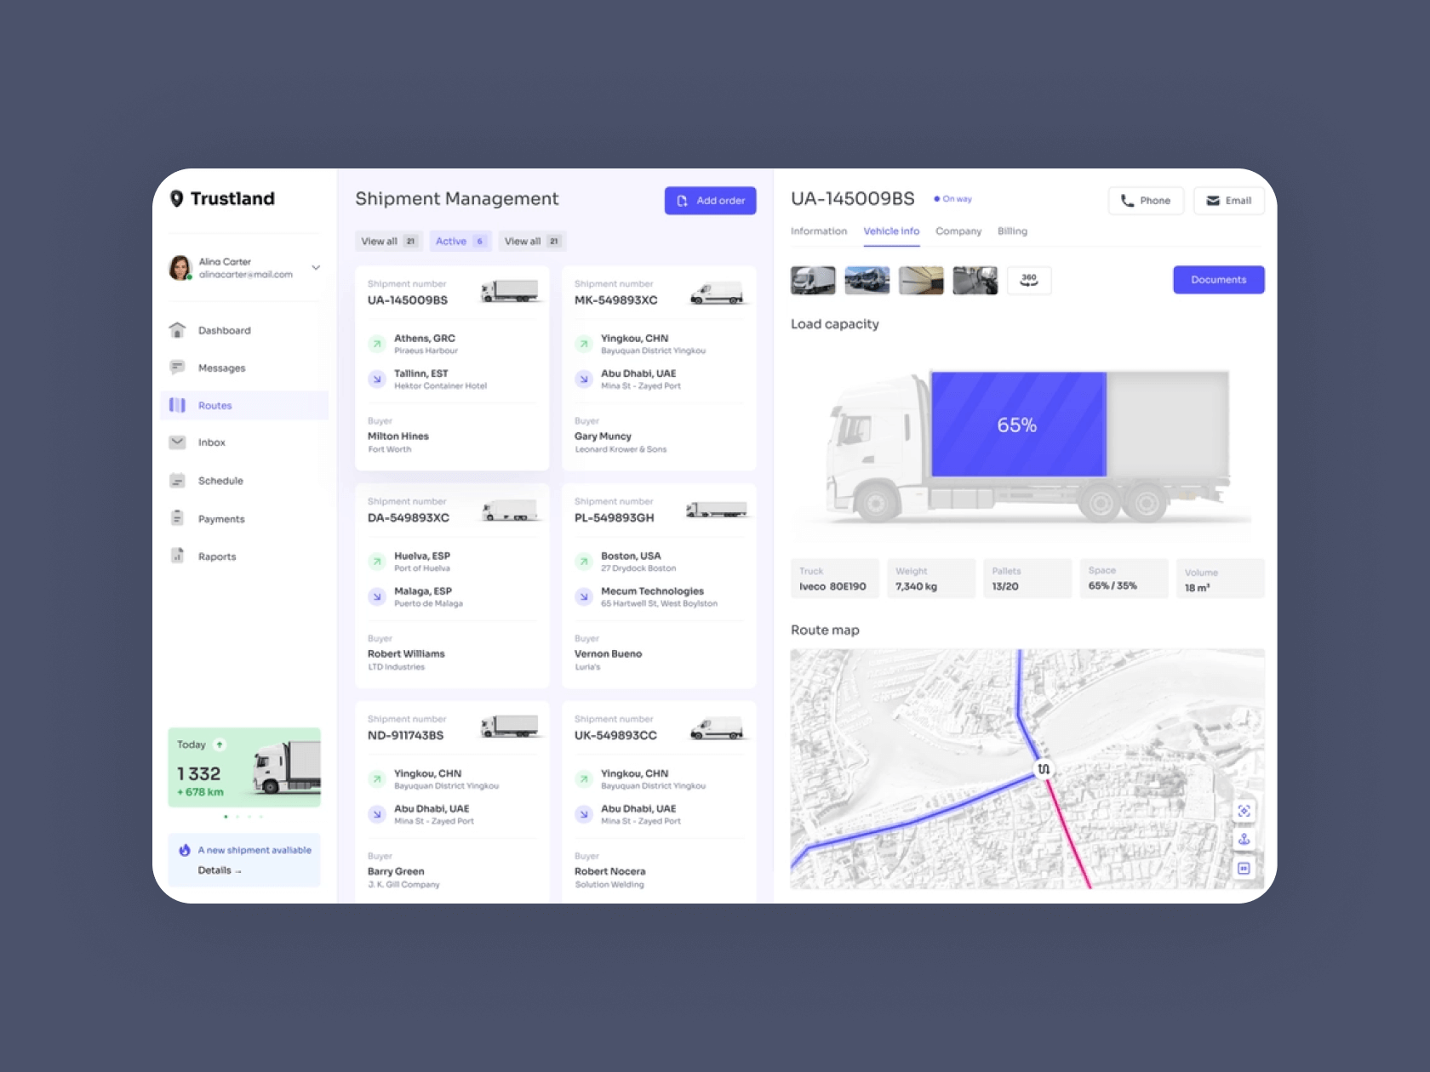The height and width of the screenshot is (1072, 1430).
Task: Select View all filter right of Active
Action: [532, 242]
